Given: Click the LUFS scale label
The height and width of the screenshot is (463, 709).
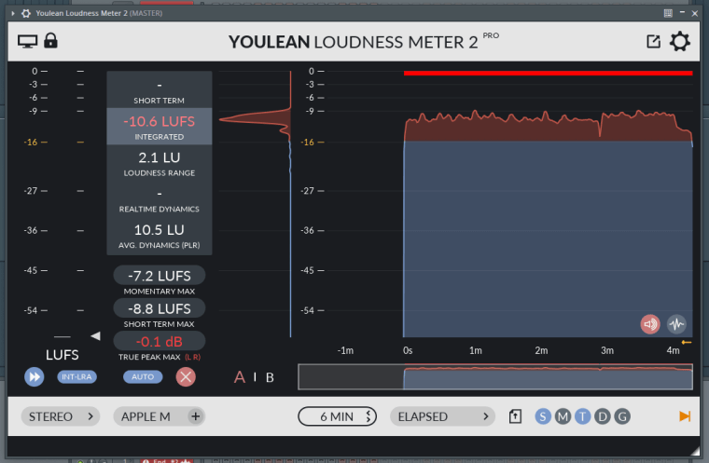Looking at the screenshot, I should (x=62, y=355).
